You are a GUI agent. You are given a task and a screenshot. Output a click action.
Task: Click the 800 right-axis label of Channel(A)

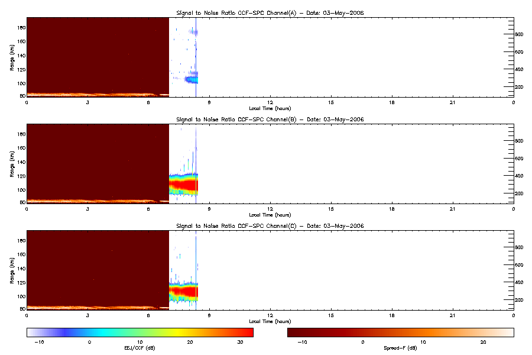pos(519,34)
